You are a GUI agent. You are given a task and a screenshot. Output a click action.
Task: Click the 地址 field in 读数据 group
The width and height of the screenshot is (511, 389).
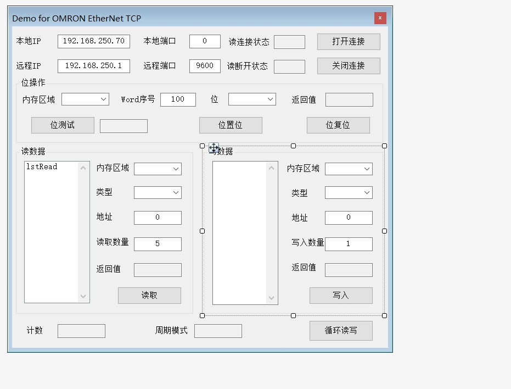click(158, 218)
